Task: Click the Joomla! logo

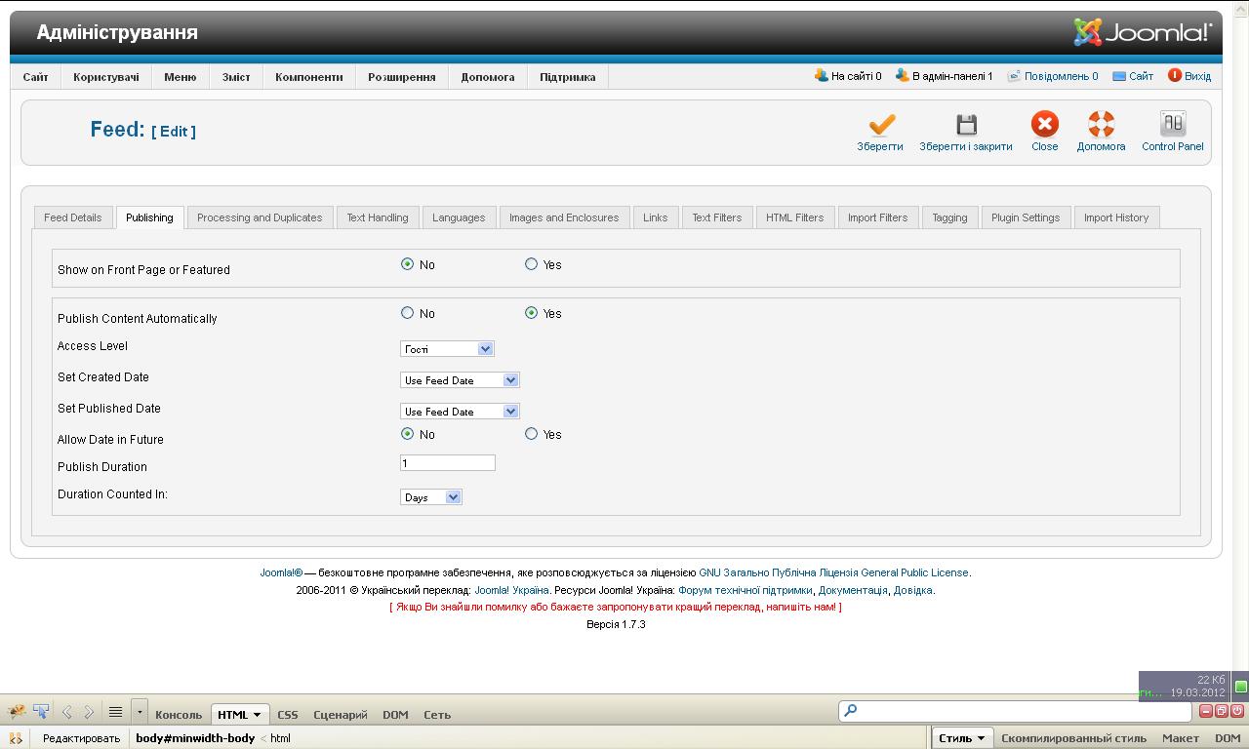Action: click(1143, 32)
